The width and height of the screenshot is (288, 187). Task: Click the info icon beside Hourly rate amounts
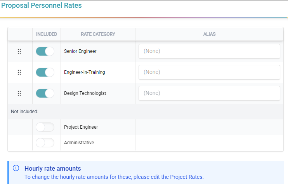16,168
